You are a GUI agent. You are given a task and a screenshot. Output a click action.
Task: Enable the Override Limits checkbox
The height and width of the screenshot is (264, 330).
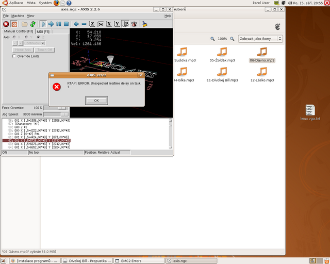[x=14, y=56]
